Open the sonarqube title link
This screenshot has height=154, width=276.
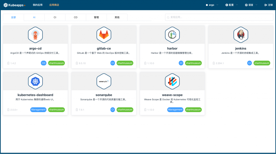pos(104,95)
